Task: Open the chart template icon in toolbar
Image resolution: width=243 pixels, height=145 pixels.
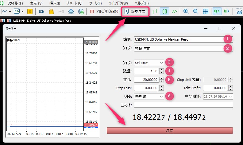Action: point(17,11)
